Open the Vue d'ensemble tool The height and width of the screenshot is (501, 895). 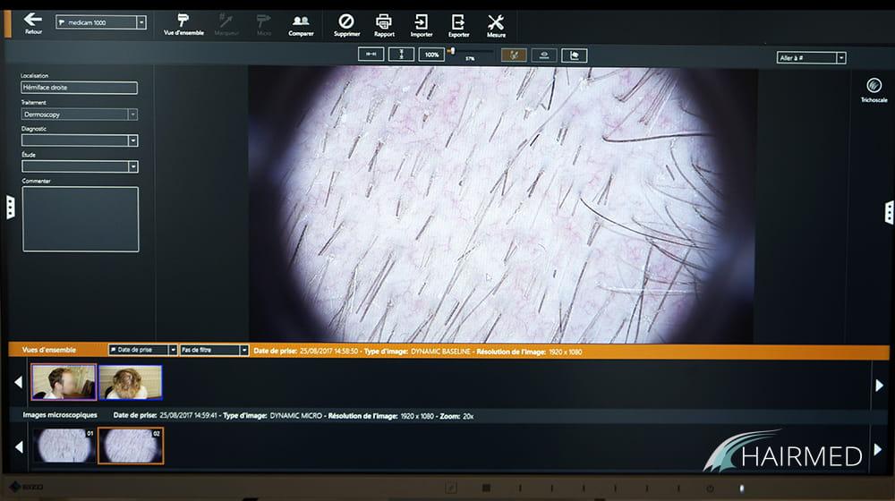click(x=183, y=22)
